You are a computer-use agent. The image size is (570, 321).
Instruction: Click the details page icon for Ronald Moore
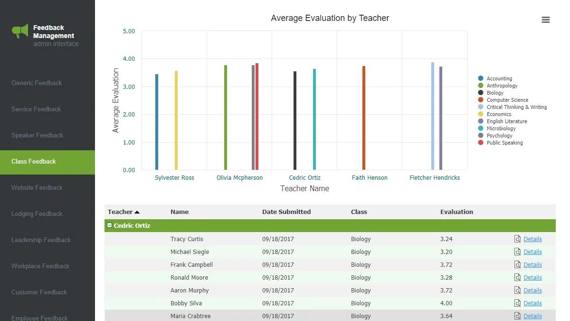[x=518, y=278]
